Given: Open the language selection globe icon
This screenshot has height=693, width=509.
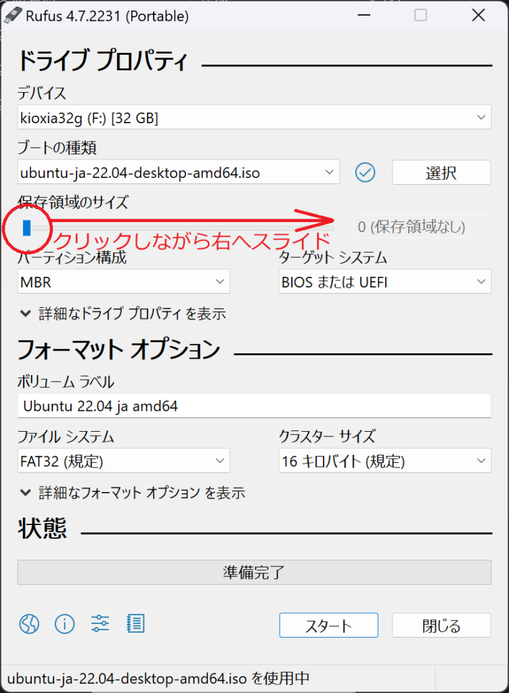Looking at the screenshot, I should (x=29, y=624).
